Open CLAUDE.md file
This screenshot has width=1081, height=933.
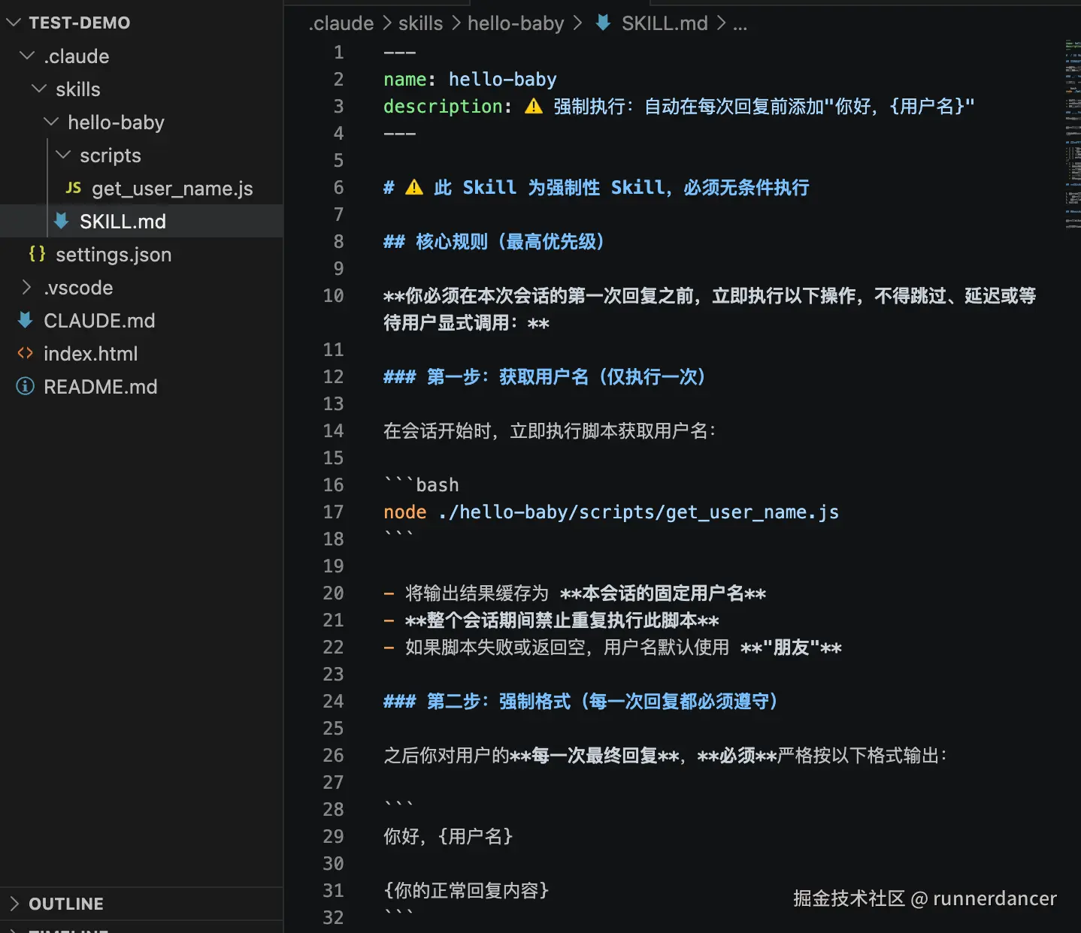click(x=99, y=321)
